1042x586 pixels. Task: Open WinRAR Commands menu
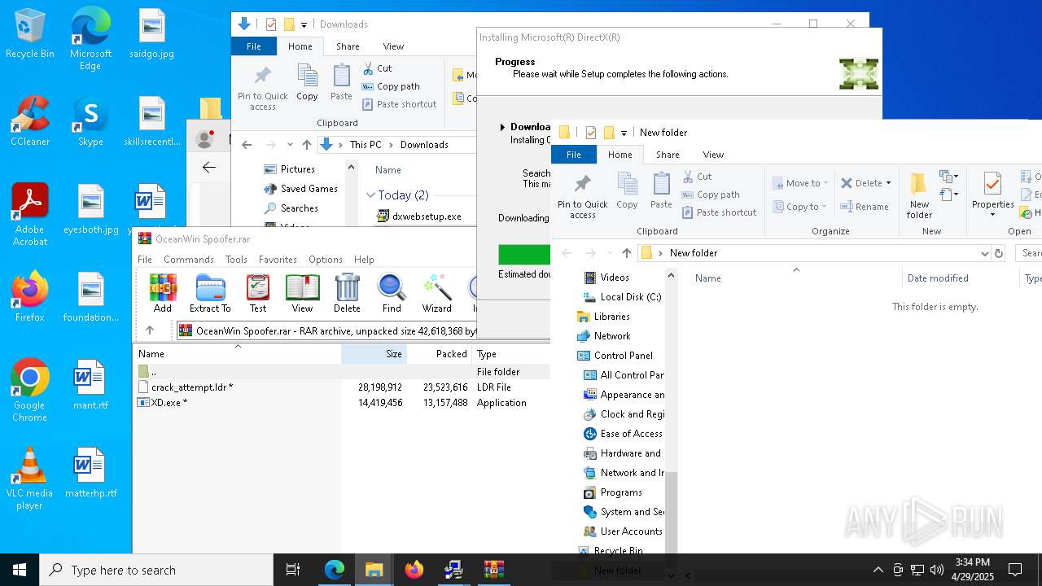(188, 260)
